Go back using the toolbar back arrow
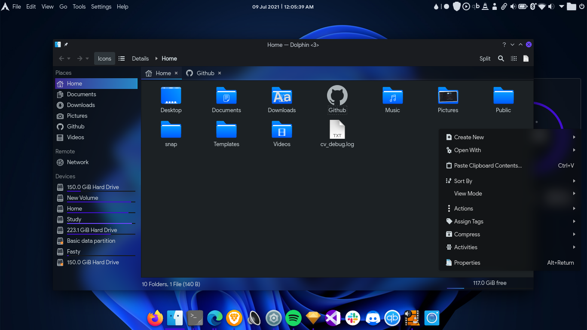The width and height of the screenshot is (587, 330). (61, 58)
